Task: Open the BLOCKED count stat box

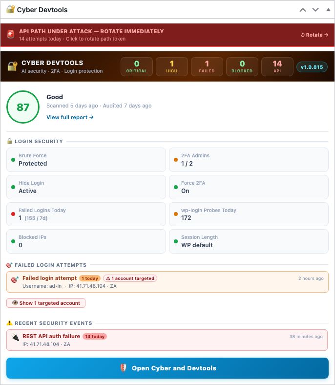Action: click(242, 66)
